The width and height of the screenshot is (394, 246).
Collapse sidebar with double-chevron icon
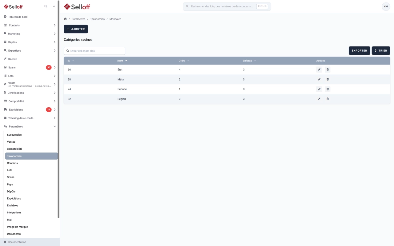tap(54, 6)
